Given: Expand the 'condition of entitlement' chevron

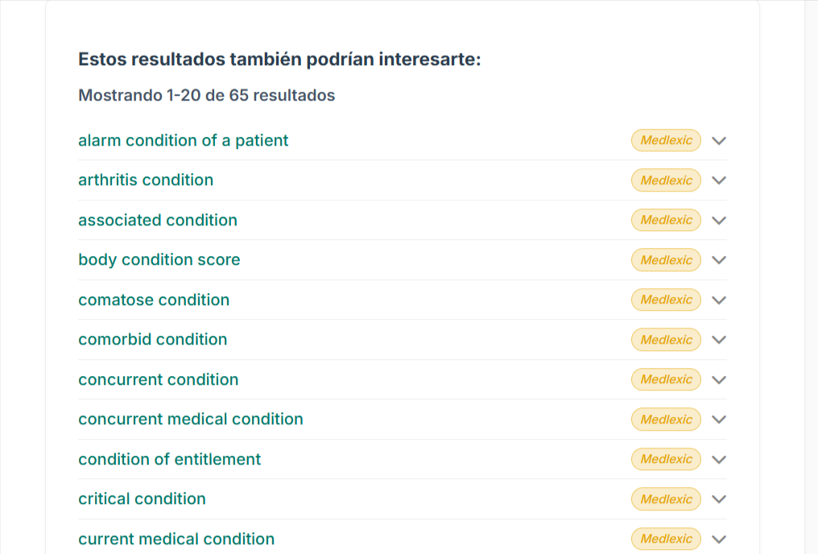Looking at the screenshot, I should 719,460.
